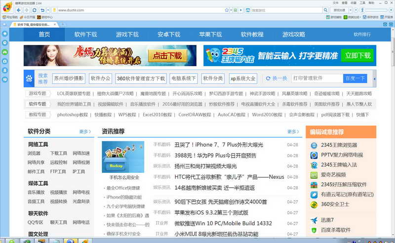Click the 保存游戏 toolbar item
Viewport: 395px width, 243px height.
click(x=371, y=17)
